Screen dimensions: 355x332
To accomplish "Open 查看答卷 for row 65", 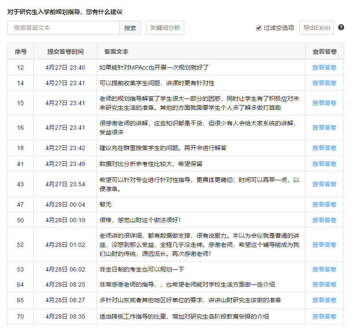I will coord(324,300).
